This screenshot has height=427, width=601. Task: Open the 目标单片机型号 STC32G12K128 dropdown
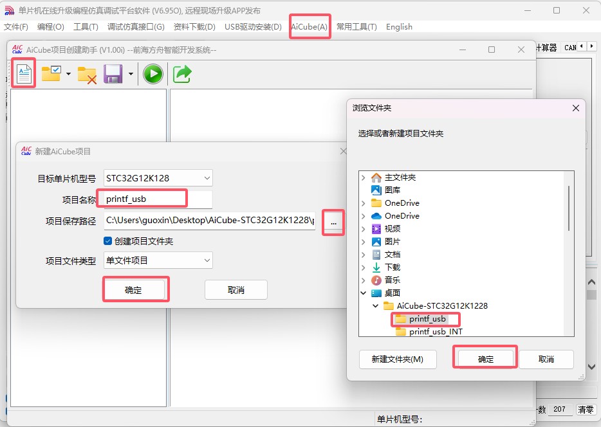click(x=158, y=178)
